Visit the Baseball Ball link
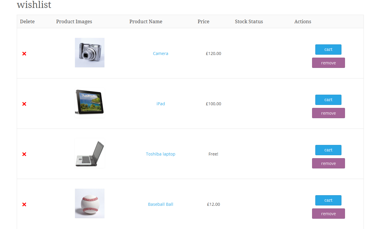380x229 pixels. [161, 204]
